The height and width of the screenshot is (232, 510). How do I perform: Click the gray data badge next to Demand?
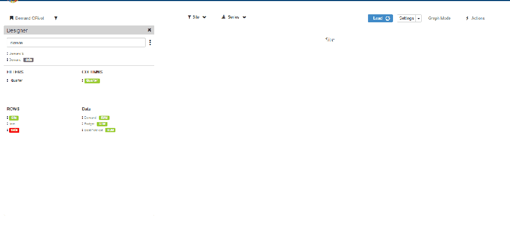pos(28,59)
